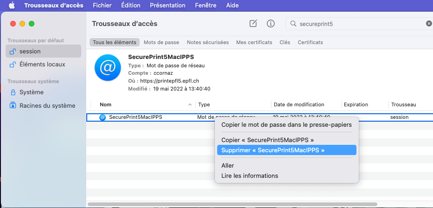
Task: Open the Trousseaux d'accès application menu
Action: point(53,5)
